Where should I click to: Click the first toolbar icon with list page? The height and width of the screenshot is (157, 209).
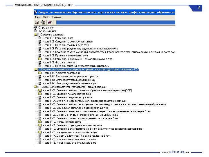click(37, 22)
